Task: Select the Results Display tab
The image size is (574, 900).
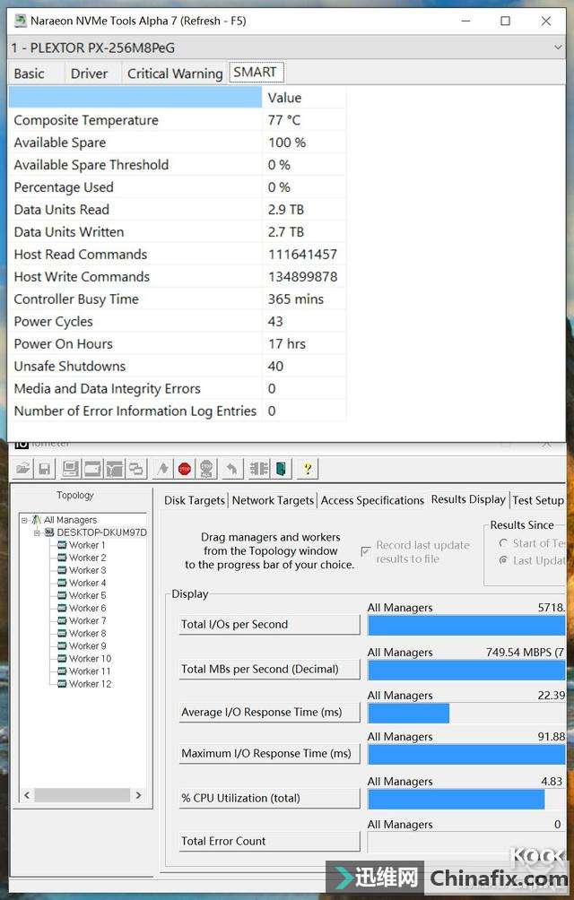Action: pyautogui.click(x=468, y=498)
